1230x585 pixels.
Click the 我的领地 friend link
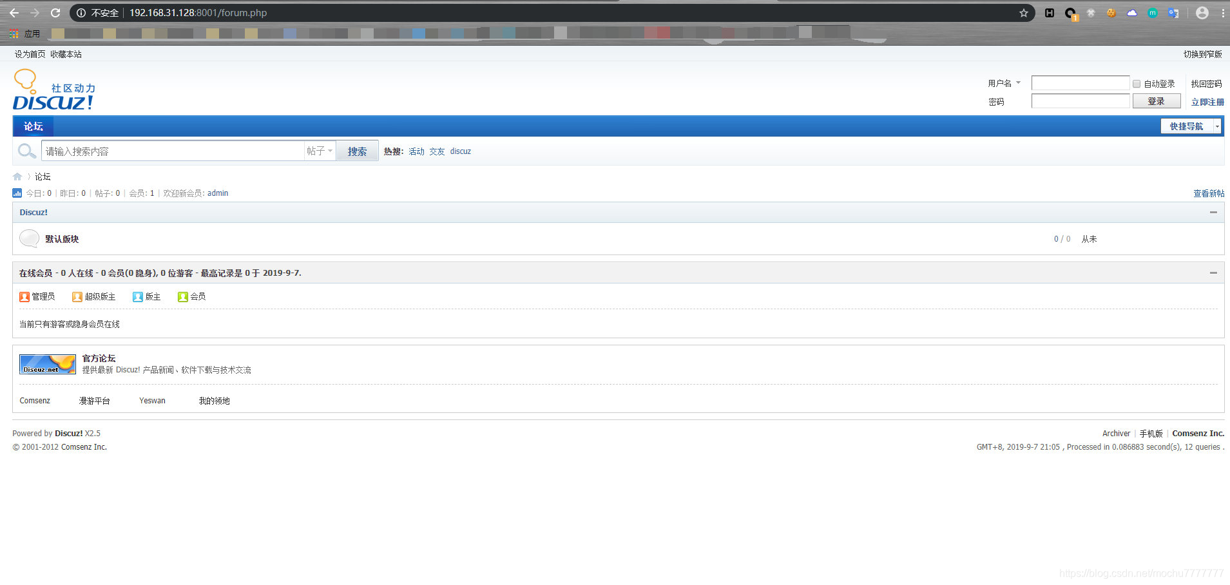click(214, 401)
